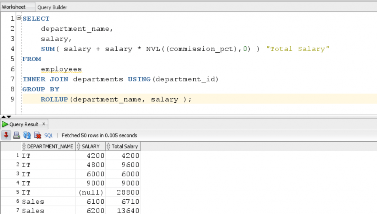Viewport: 377px width, 214px height.
Task: Open the Query Builder tab
Action: [x=52, y=7]
